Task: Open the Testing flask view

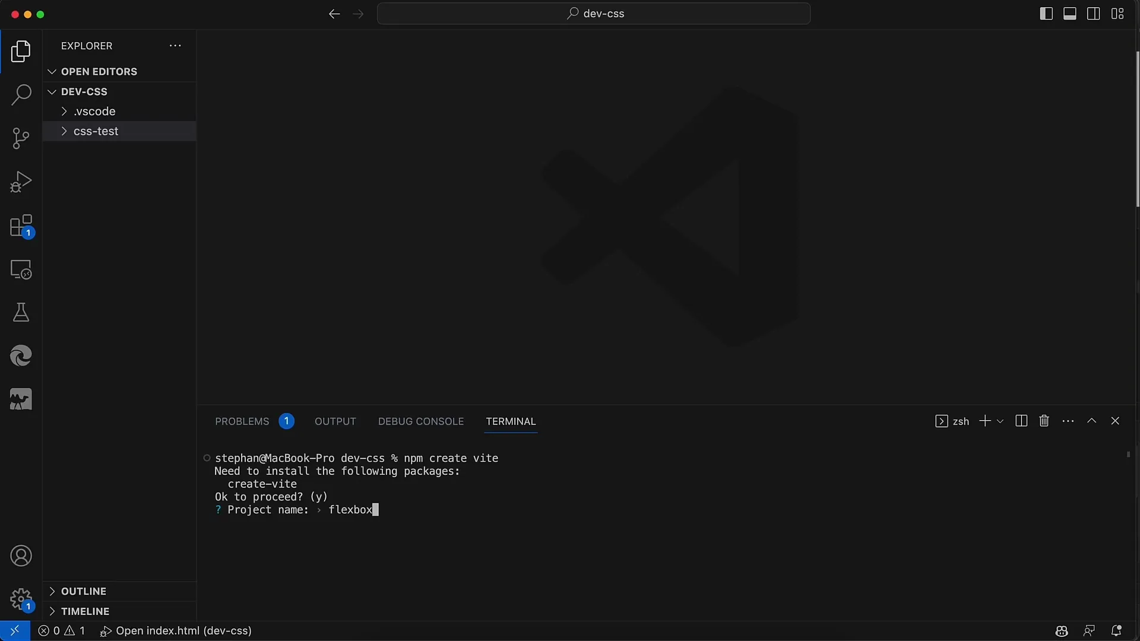Action: [21, 312]
